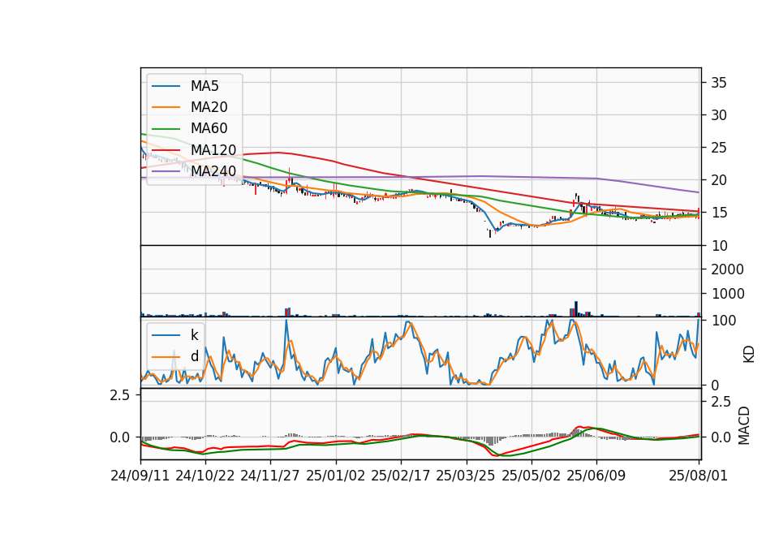Click the price axis value 20

[x=719, y=180]
